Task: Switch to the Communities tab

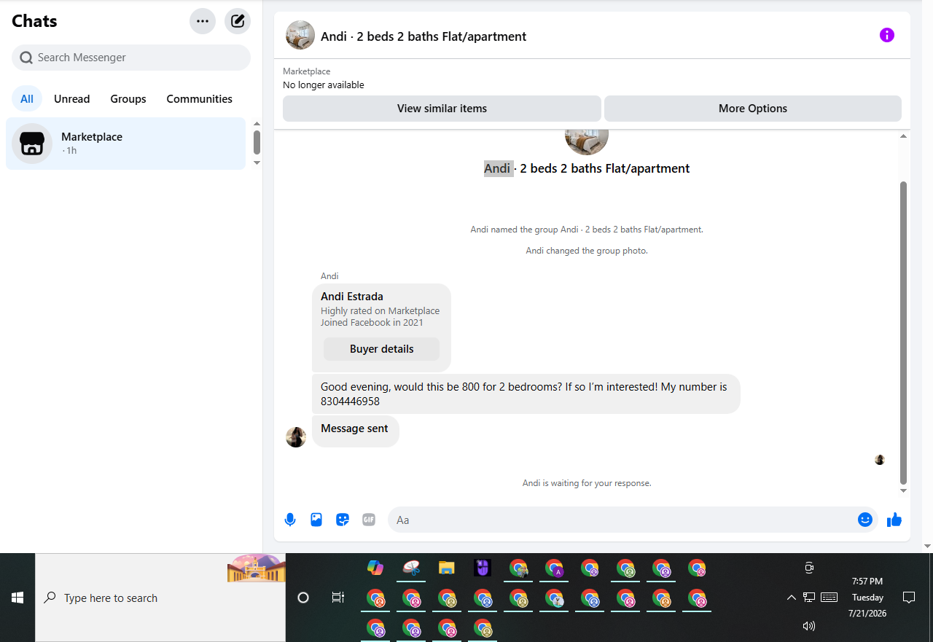Action: point(199,98)
